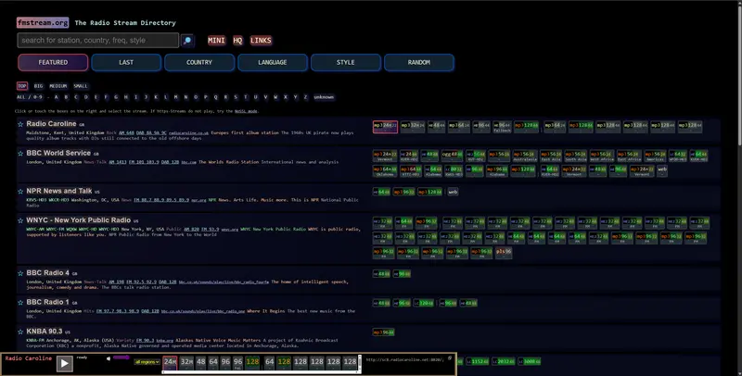Play Radio Caroline in bottom player
This screenshot has height=376, width=742.
click(x=64, y=363)
